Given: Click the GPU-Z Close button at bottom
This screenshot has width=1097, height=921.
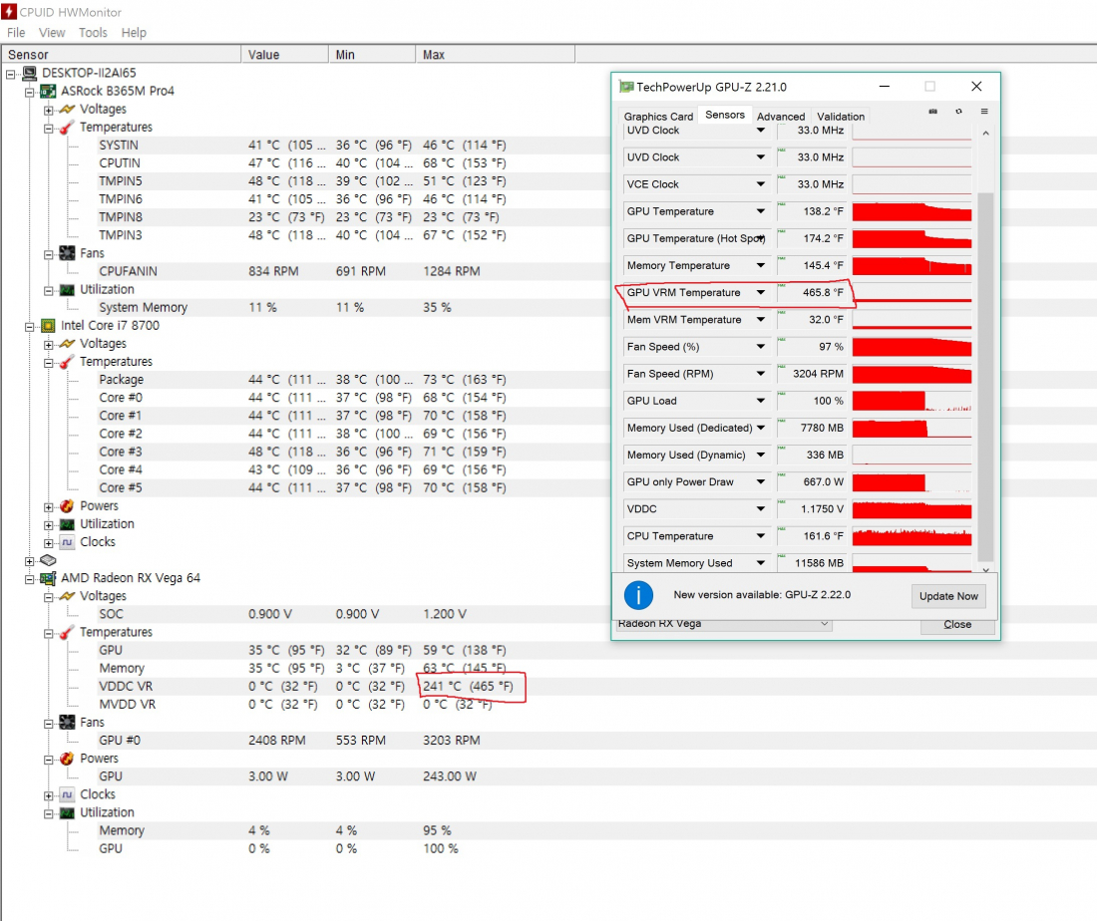Looking at the screenshot, I should point(957,625).
